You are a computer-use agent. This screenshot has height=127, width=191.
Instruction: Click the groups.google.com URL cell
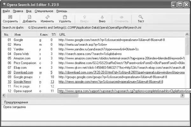[113, 77]
